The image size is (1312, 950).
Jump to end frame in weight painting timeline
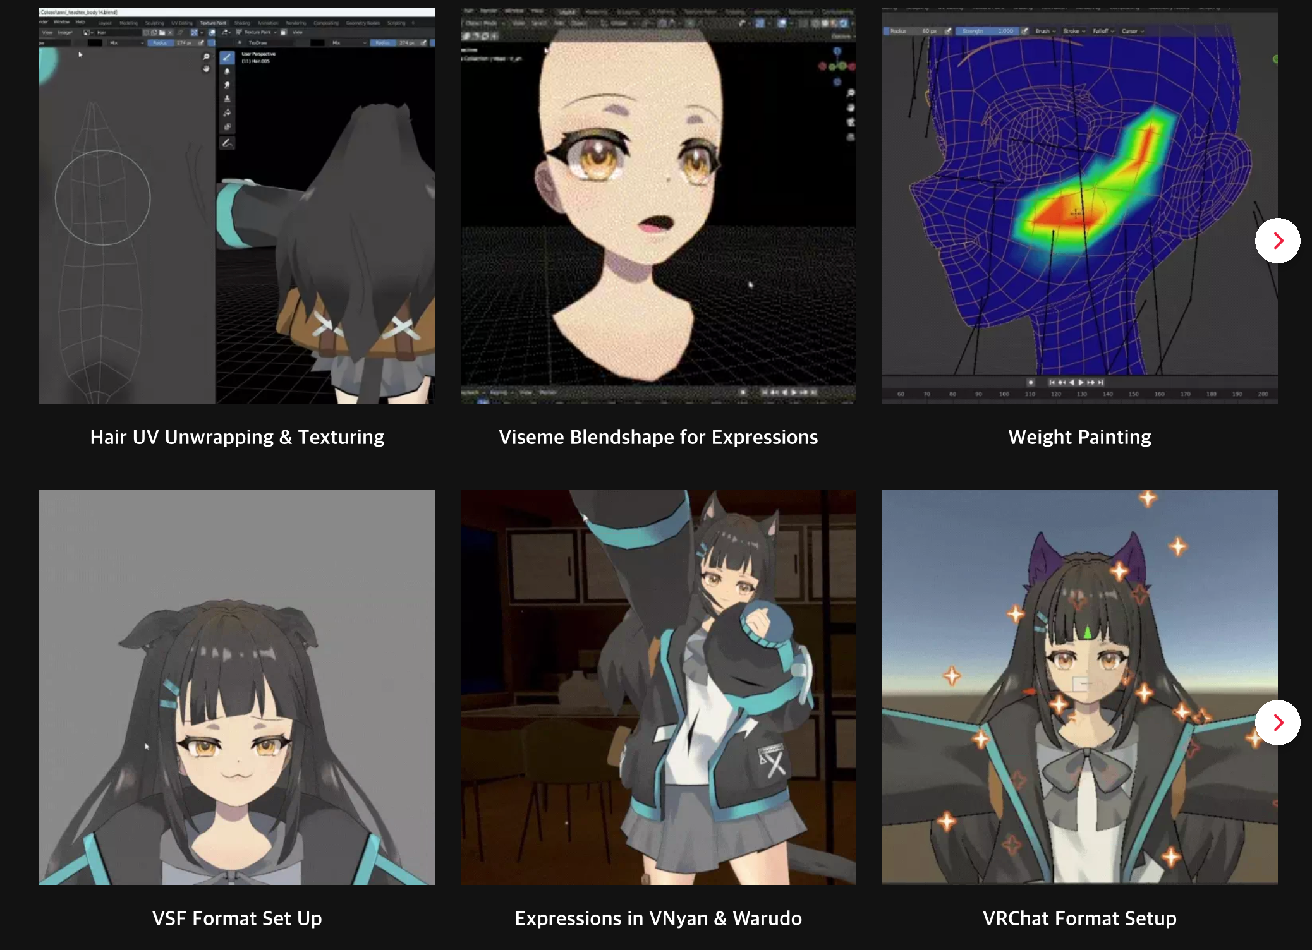[1100, 382]
